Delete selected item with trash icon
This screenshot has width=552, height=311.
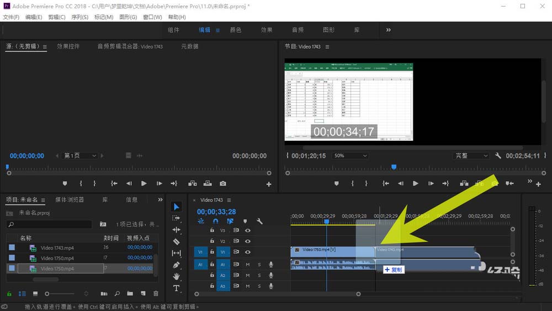[x=156, y=293]
